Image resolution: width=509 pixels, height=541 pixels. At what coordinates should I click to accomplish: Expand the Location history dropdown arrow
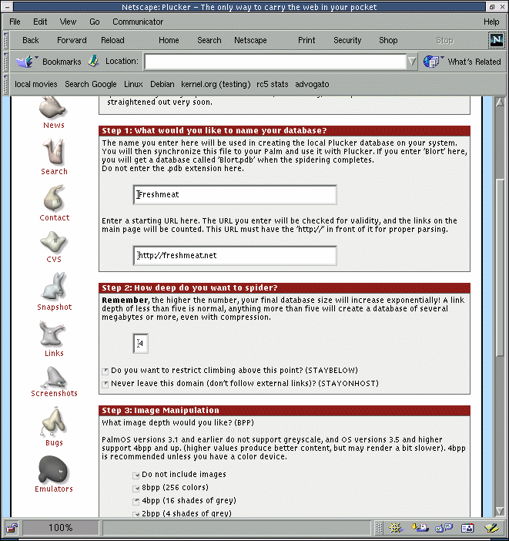[x=412, y=62]
